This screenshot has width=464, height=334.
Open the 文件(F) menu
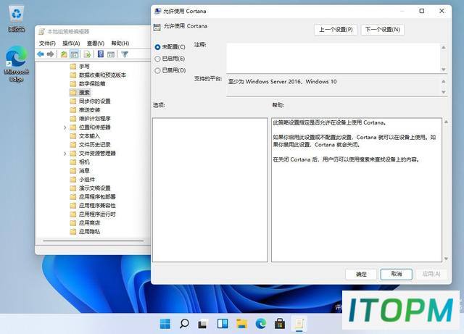[x=47, y=43]
